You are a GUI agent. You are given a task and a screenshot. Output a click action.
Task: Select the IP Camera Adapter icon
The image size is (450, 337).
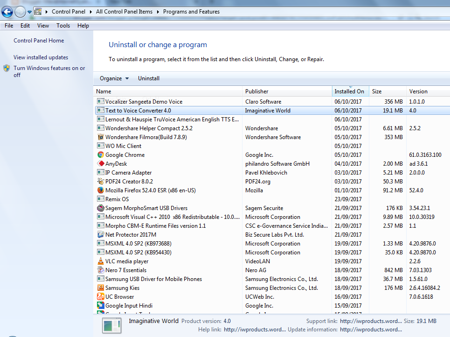(x=100, y=172)
